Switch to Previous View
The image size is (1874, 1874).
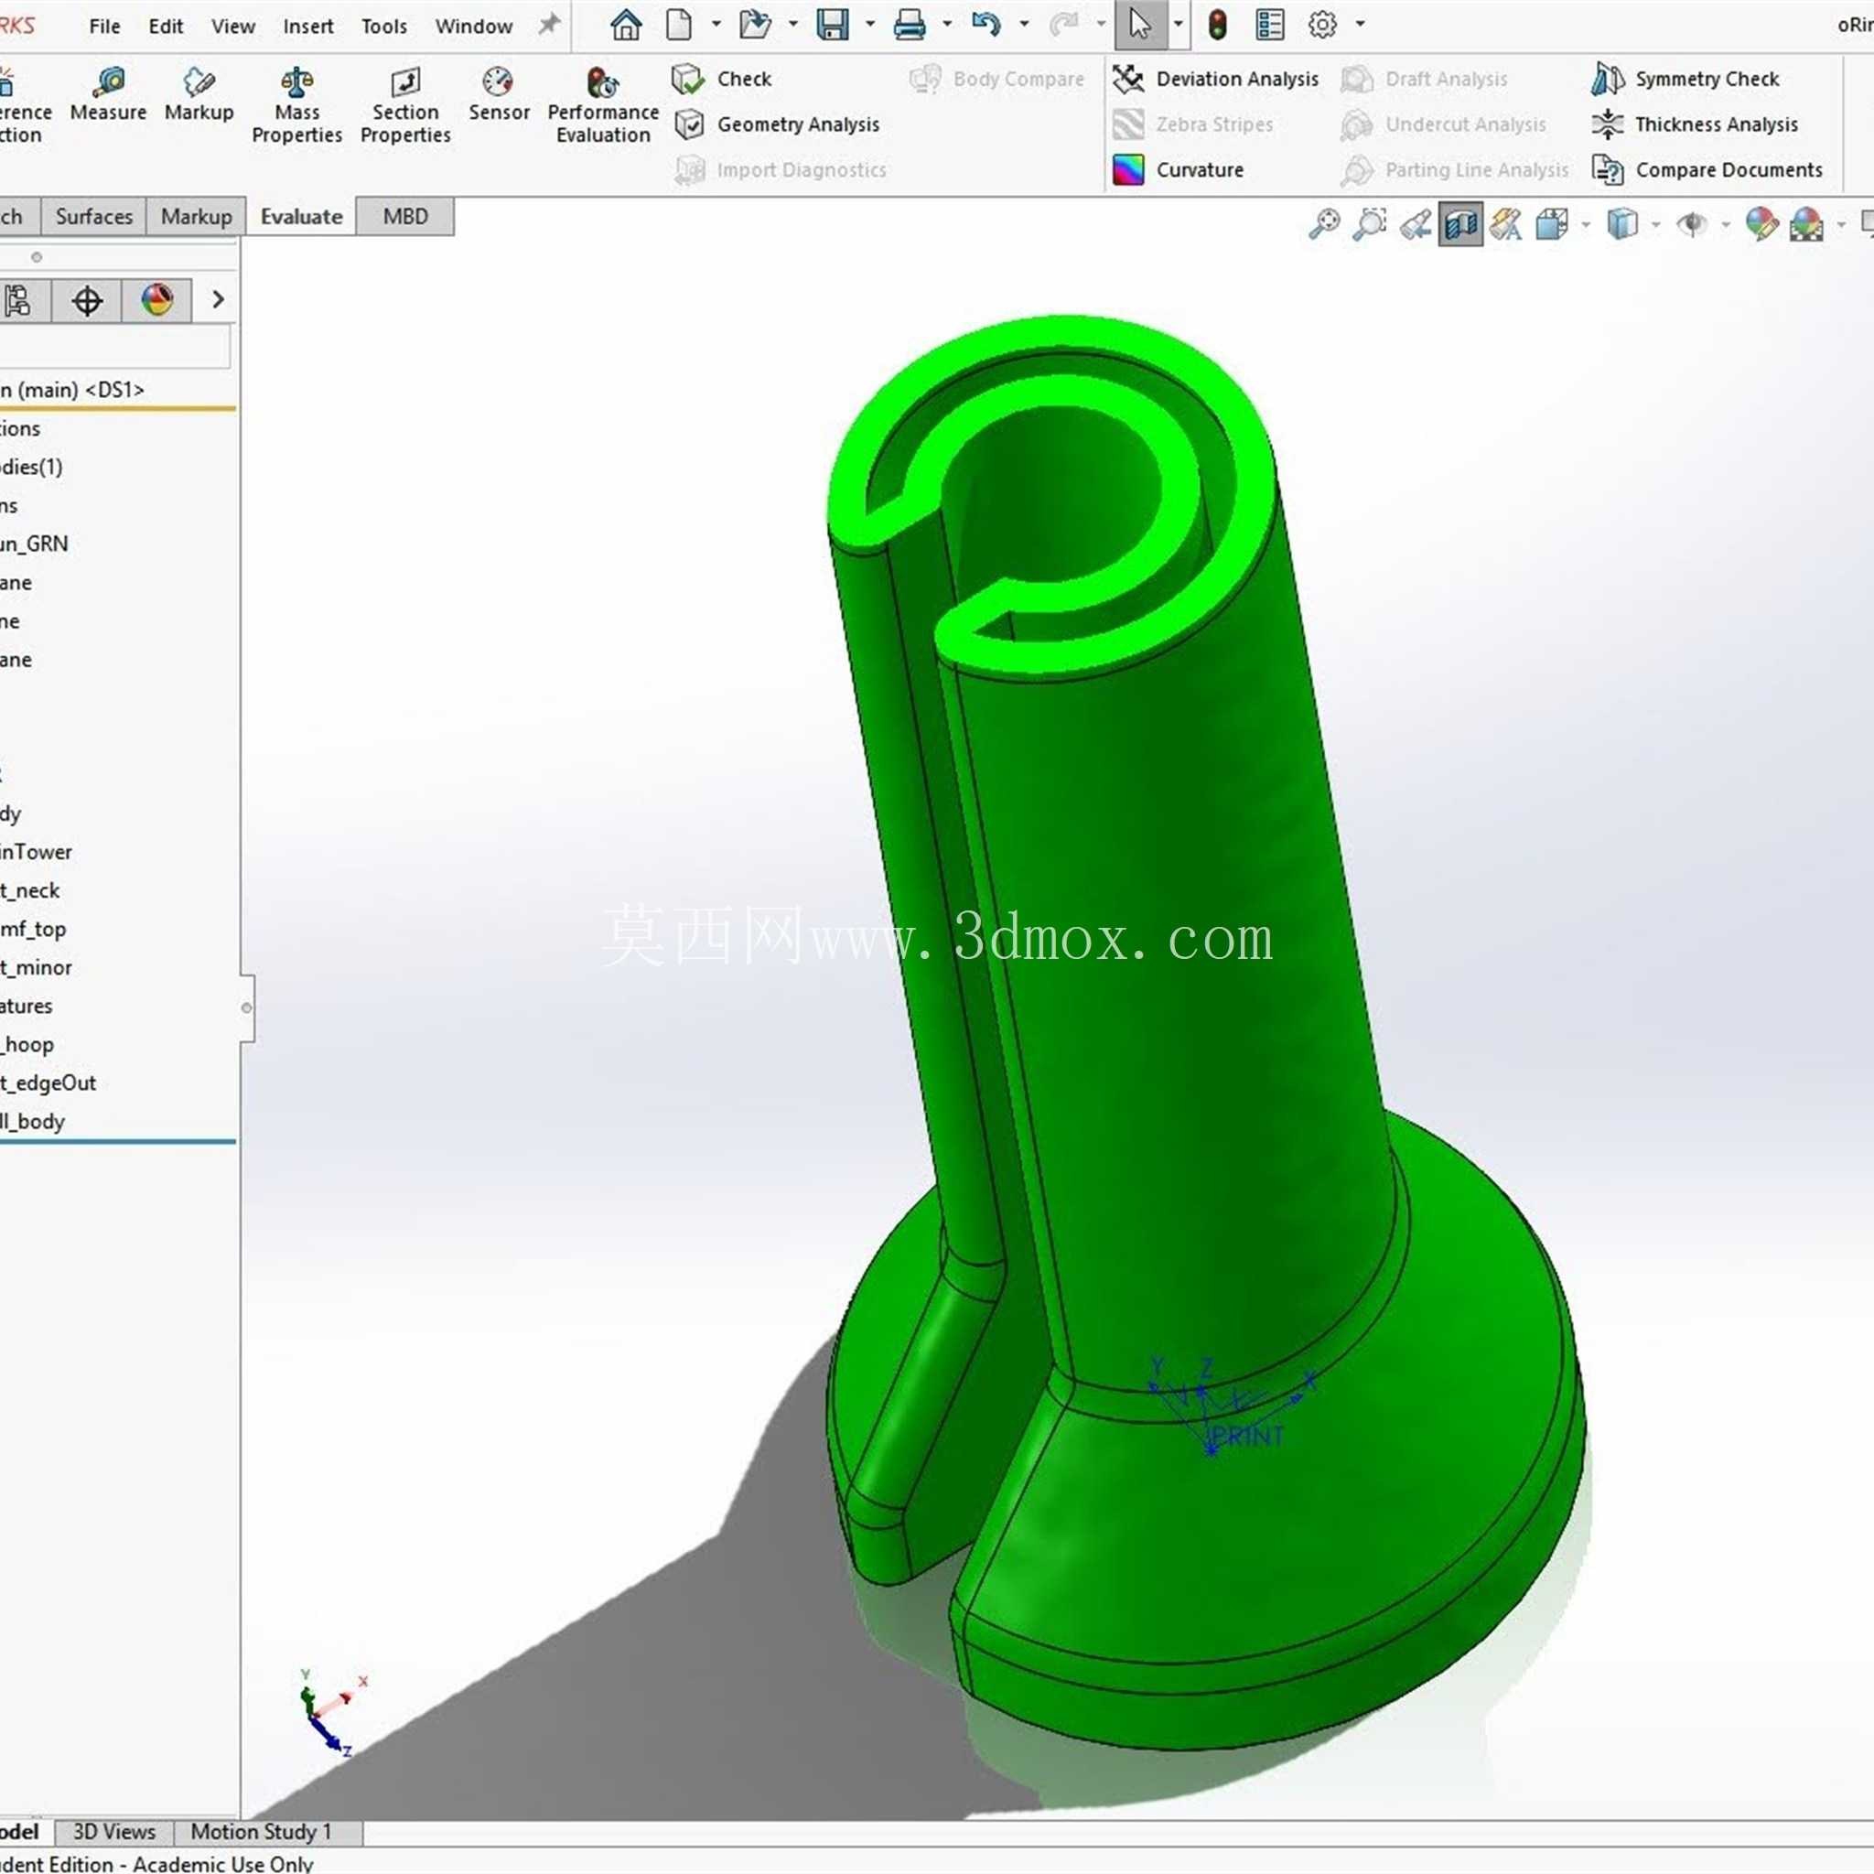tap(1416, 225)
